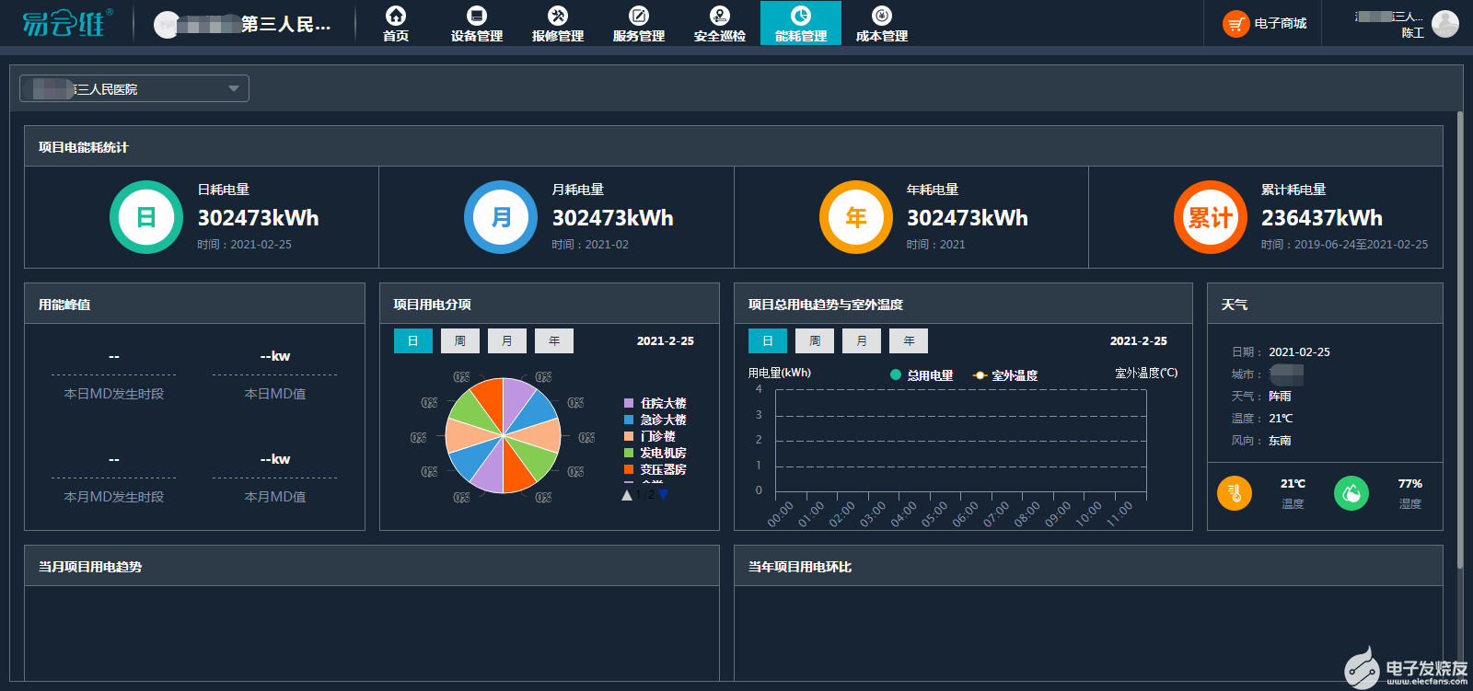The image size is (1473, 691).
Task: Select 年 tab in 项目用电分项 panel
Action: 554,341
